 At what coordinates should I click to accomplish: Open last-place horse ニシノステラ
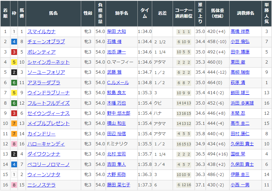42,185
